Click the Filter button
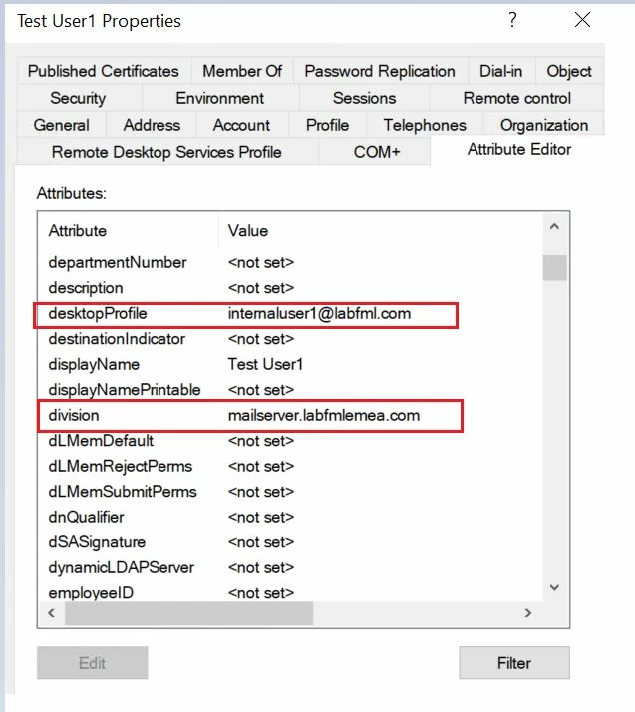 click(x=514, y=663)
